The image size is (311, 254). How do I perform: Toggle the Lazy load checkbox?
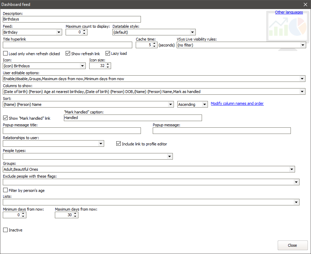[108, 53]
